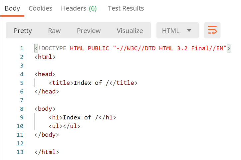Place cursor on the empty ul element
Viewport: 241px width, 160px height.
[65, 126]
